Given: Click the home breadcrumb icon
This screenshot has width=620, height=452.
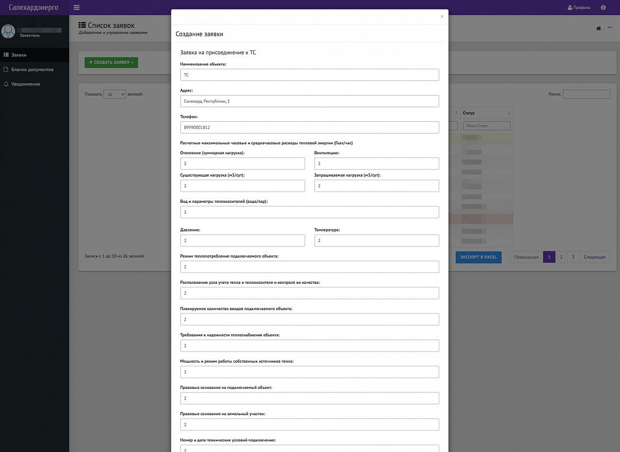Looking at the screenshot, I should tap(599, 28).
